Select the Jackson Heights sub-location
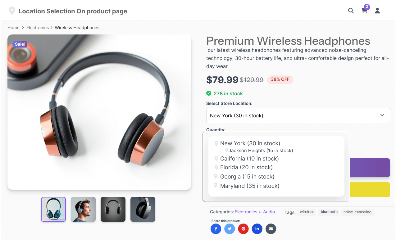This screenshot has width=396, height=240. (261, 150)
